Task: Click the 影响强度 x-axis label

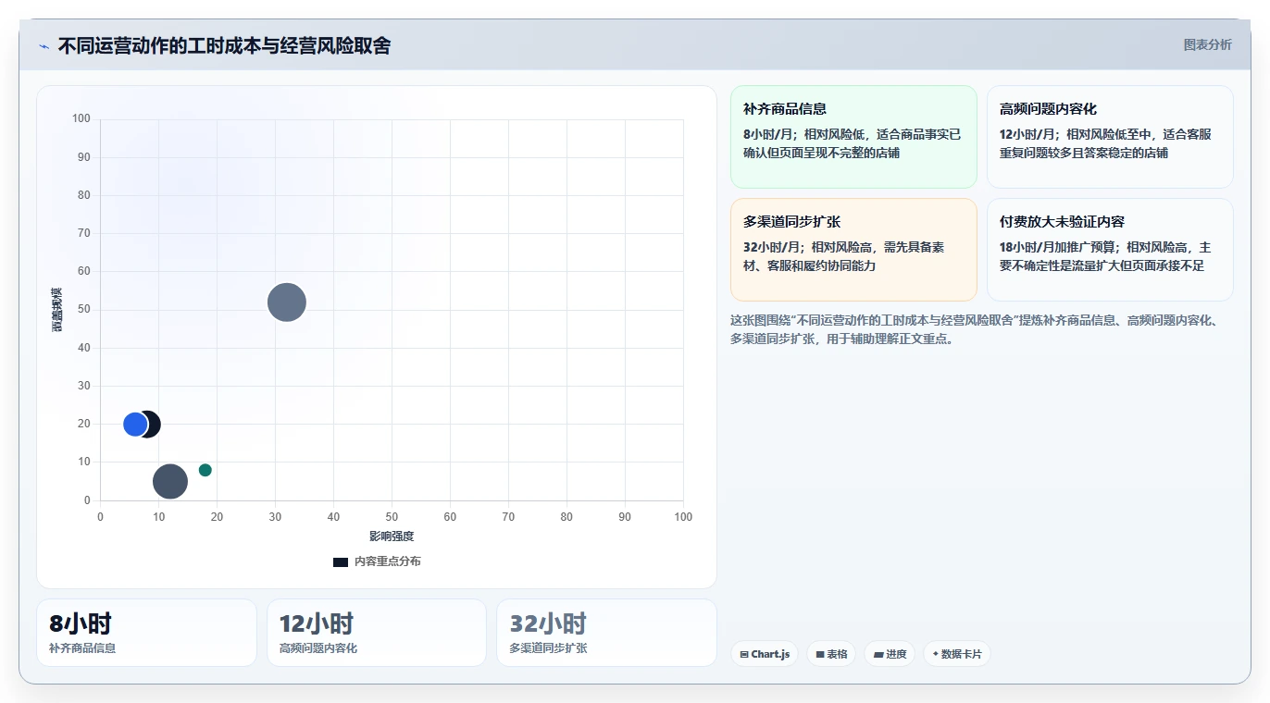Action: click(x=392, y=536)
